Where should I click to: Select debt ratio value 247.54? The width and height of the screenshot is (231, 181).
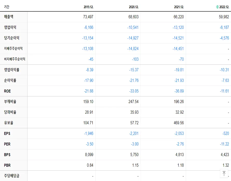pos(133,102)
